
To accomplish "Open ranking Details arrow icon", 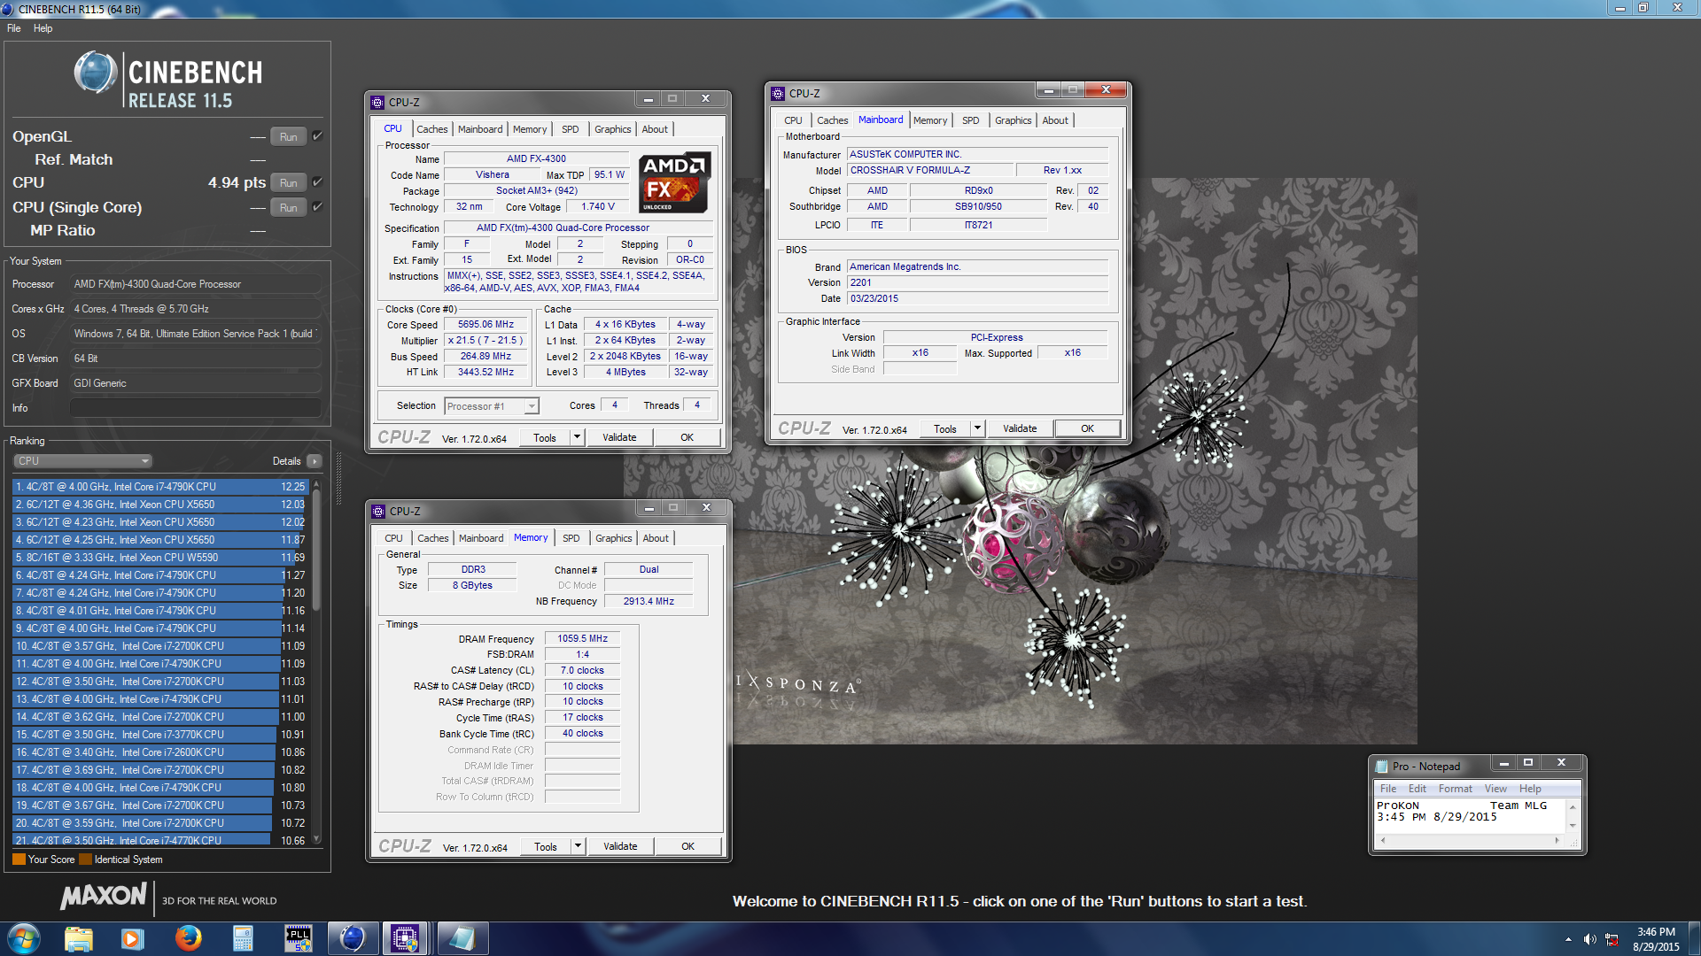I will [314, 461].
